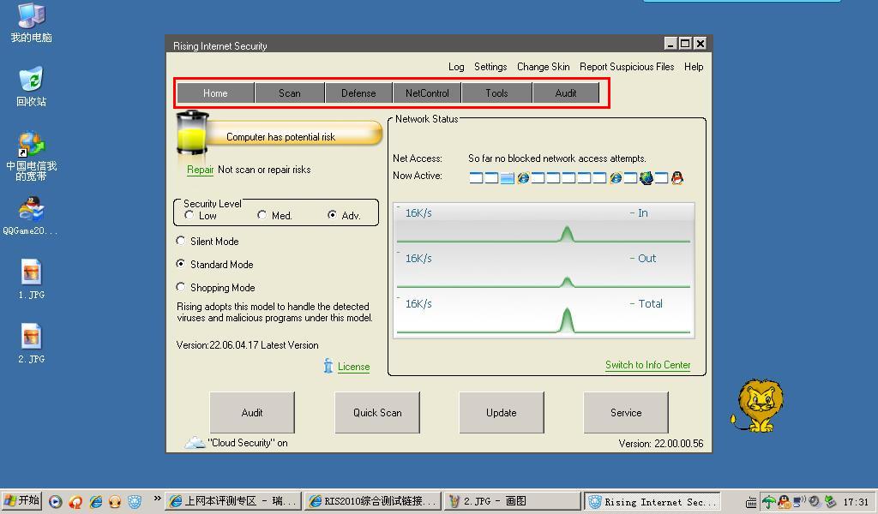Click the Update button
This screenshot has height=514, width=878.
coord(501,412)
